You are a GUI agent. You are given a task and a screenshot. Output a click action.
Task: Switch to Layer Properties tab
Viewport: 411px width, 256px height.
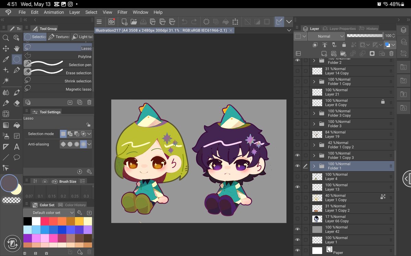point(339,29)
